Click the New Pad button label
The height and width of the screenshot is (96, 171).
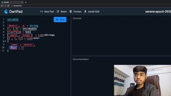tap(49, 11)
